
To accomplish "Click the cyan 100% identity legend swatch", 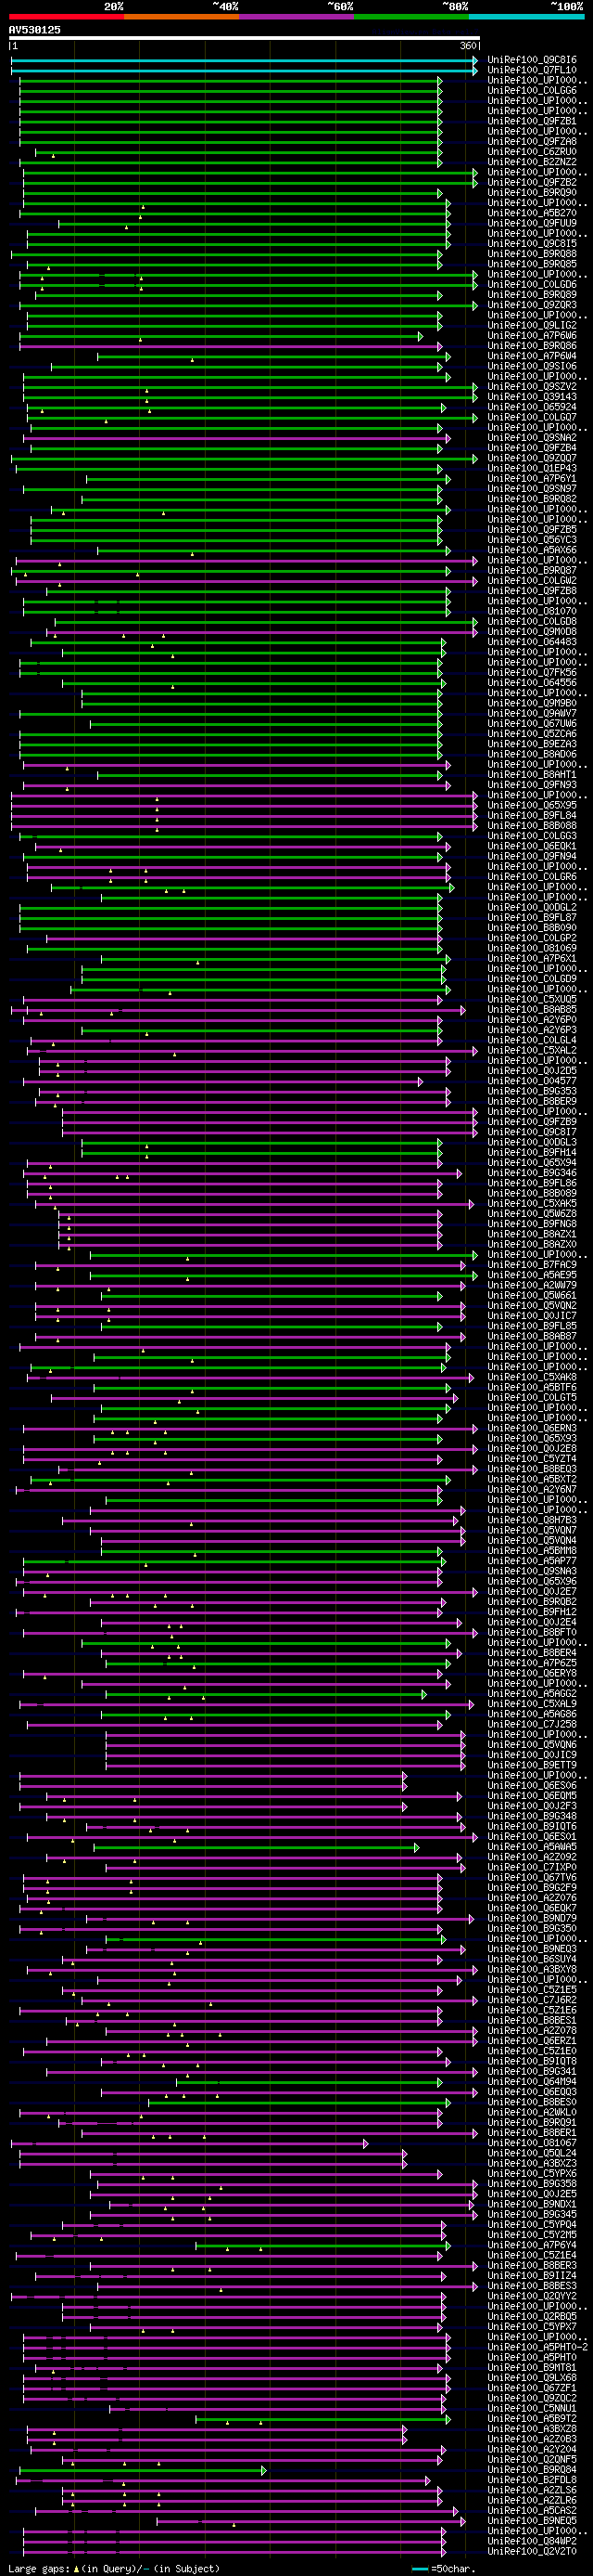I will [526, 17].
